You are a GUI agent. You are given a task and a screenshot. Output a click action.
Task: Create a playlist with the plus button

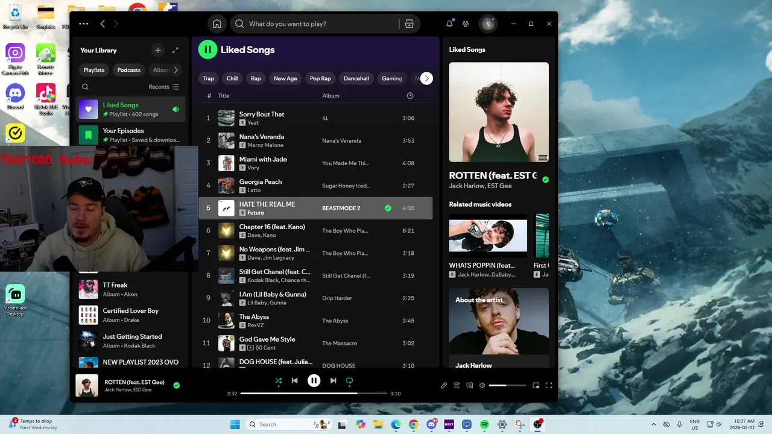pos(158,50)
